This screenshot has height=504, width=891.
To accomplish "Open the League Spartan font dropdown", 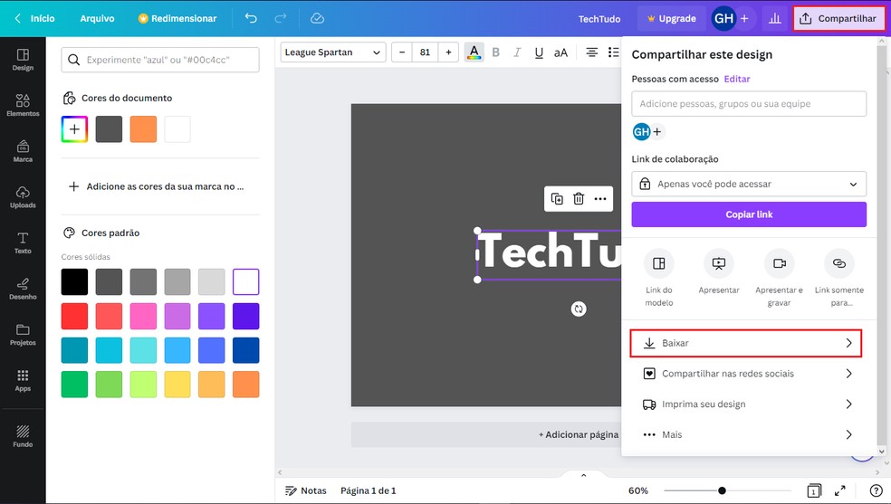I will 332,52.
